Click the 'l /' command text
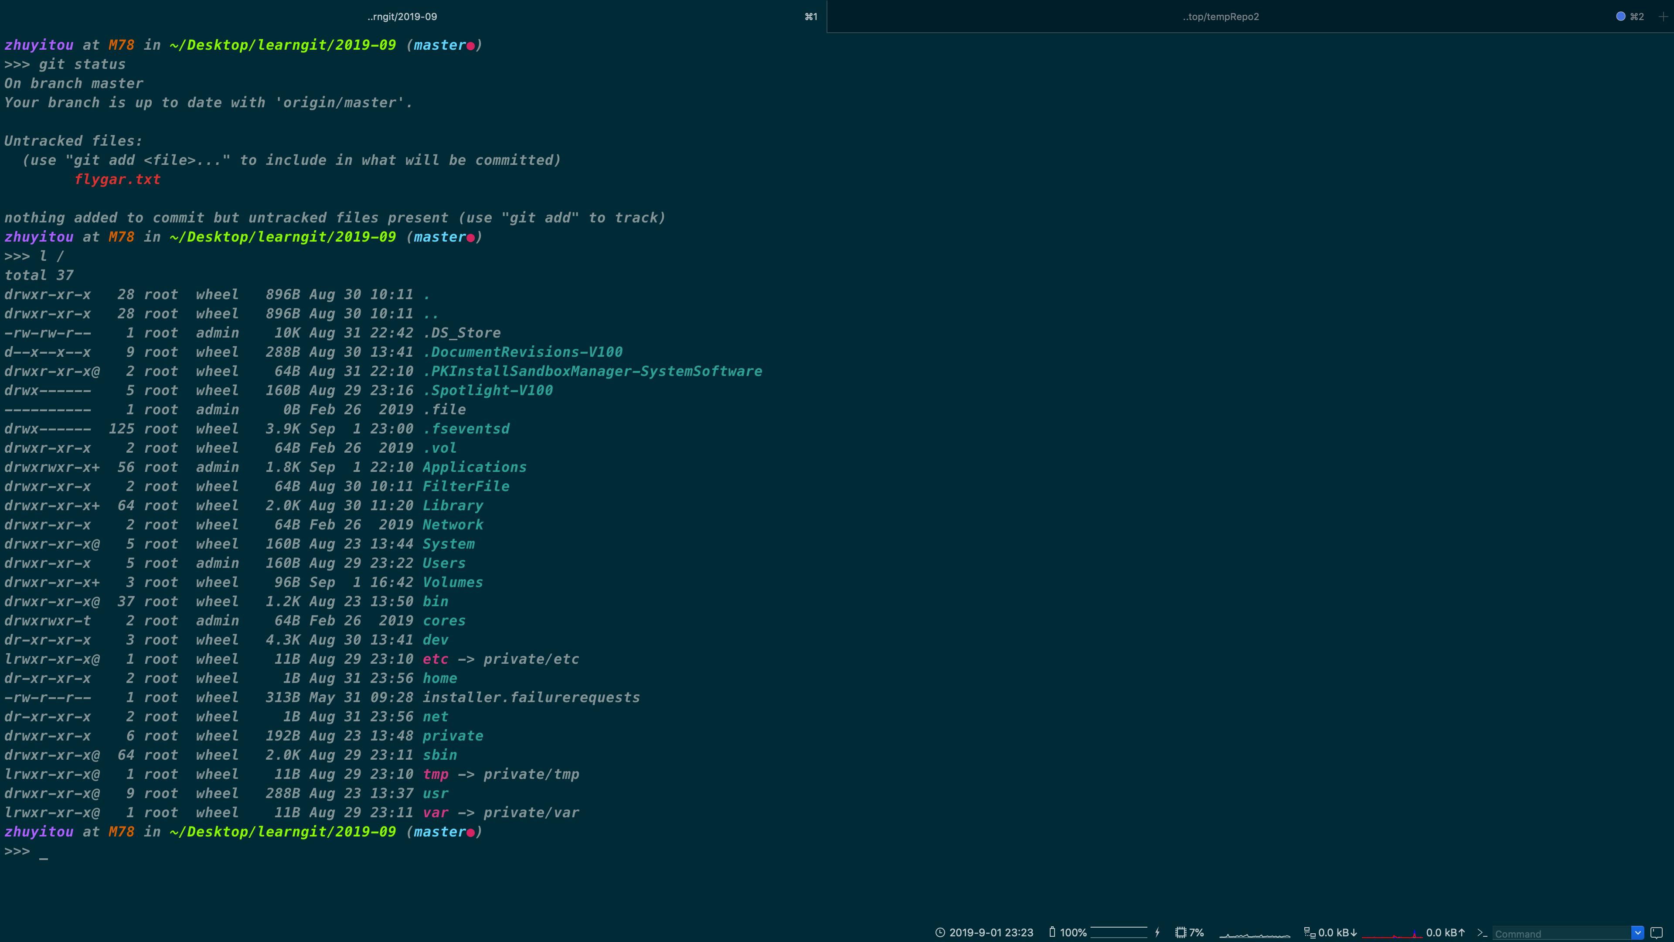 [51, 256]
